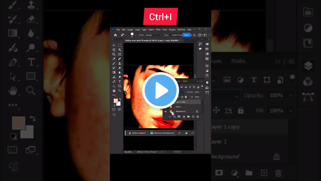Expand the collapsed panel tabs chevron
This screenshot has height=181, width=321.
click(x=198, y=81)
